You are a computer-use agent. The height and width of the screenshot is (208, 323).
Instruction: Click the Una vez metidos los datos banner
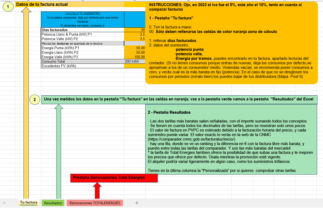tap(179, 99)
